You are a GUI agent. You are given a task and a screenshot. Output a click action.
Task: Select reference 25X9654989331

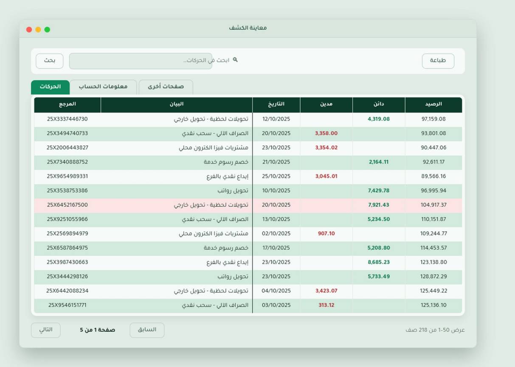[68, 176]
